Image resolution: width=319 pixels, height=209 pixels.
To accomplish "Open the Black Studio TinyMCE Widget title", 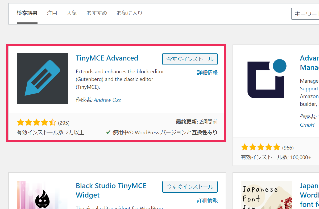I will (x=111, y=190).
